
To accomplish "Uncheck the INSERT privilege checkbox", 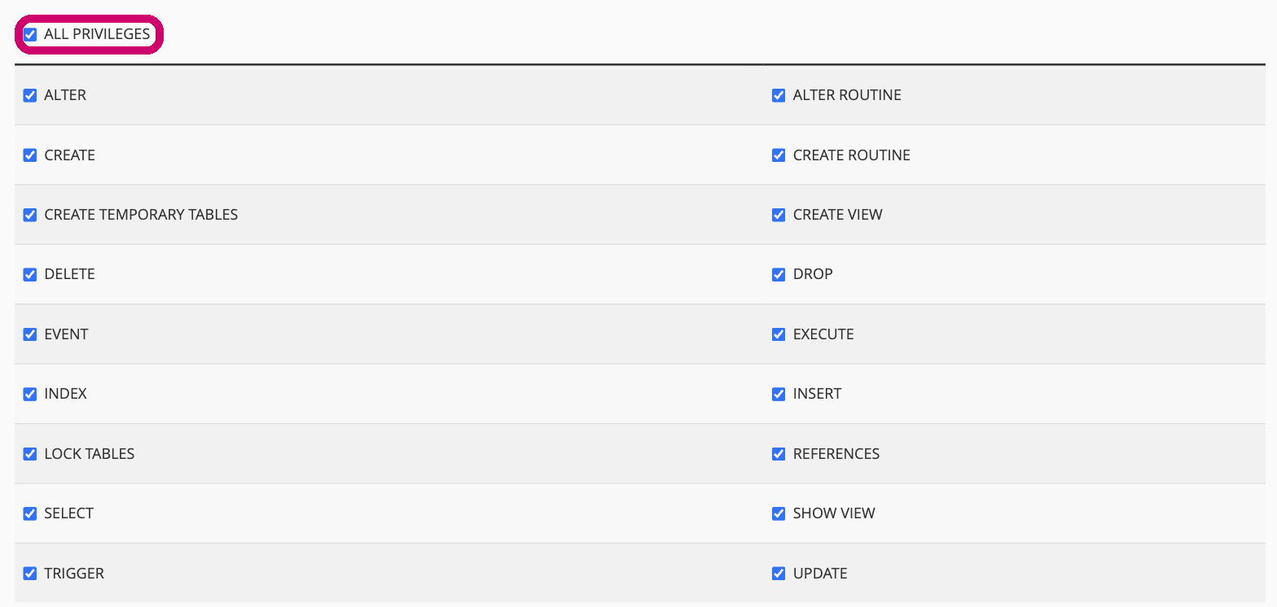I will click(779, 394).
